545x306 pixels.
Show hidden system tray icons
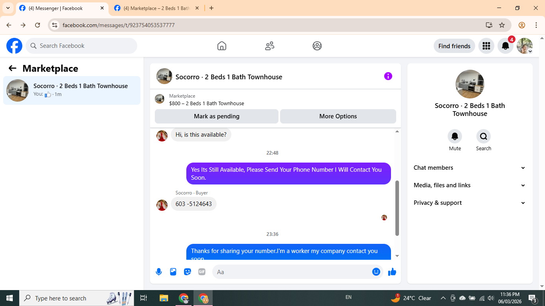point(443,298)
